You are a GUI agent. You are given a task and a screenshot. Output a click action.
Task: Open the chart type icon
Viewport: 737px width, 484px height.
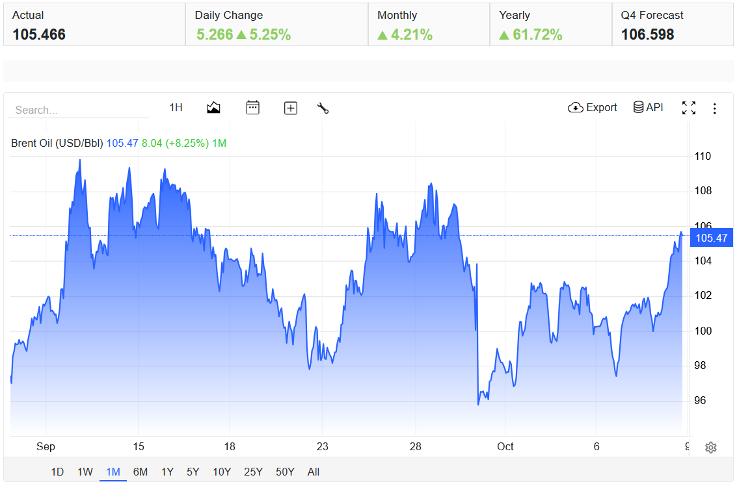[213, 108]
